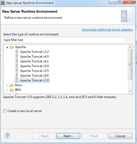Close the New Server Runtime Environment dialog
Viewport: 137px width, 144px height.
click(129, 2)
